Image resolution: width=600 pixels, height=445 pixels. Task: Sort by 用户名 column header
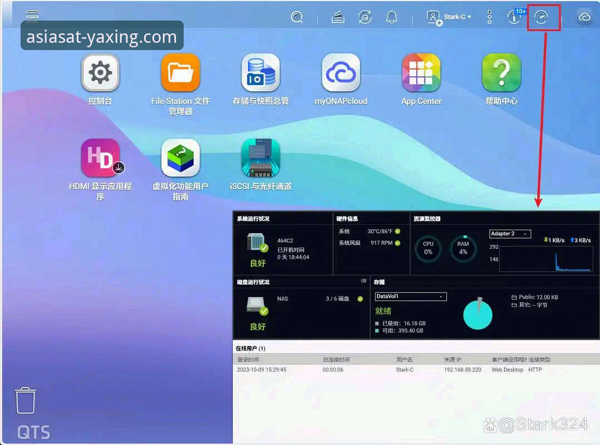405,360
